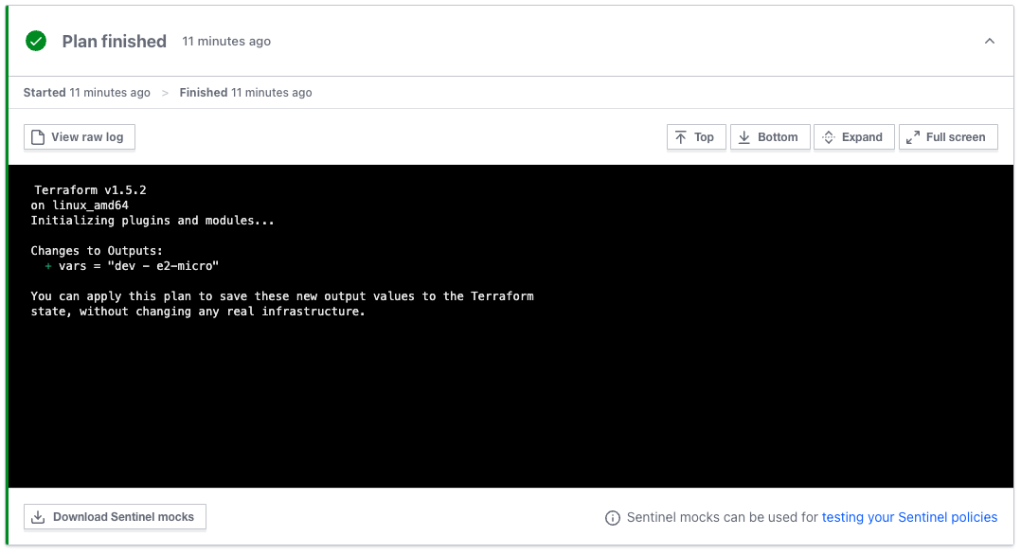The width and height of the screenshot is (1021, 554).
Task: Collapse the Plan finished section chevron
Action: tap(989, 41)
